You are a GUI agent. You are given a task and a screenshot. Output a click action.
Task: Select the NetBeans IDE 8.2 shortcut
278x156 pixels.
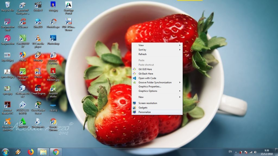[x=23, y=88]
